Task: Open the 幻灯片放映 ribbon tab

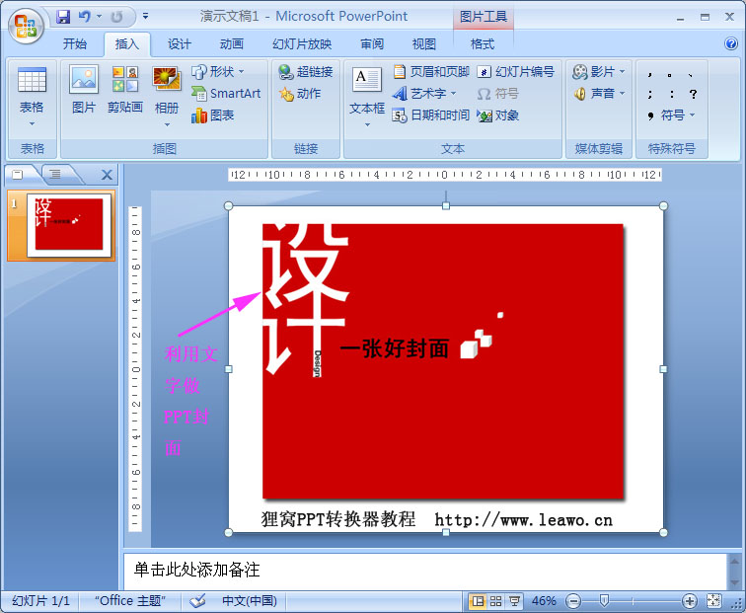Action: [x=302, y=44]
